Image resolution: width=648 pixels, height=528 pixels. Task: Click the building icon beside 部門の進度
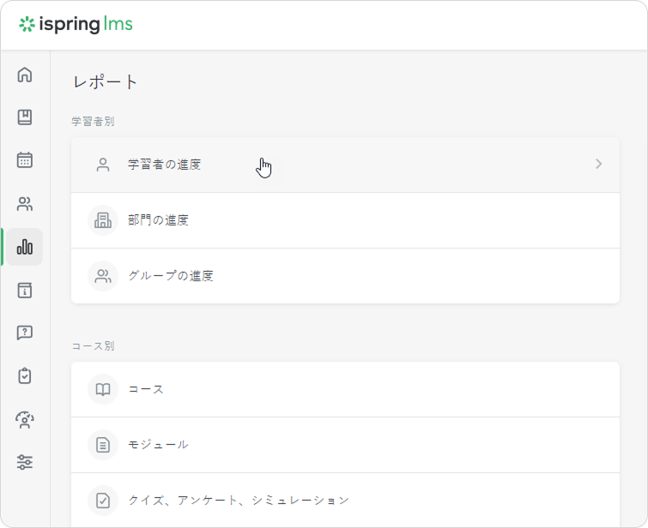coord(103,220)
